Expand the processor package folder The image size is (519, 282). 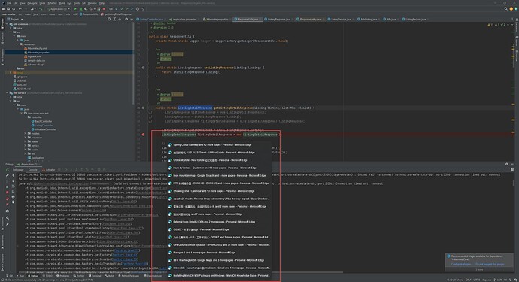(x=25, y=138)
